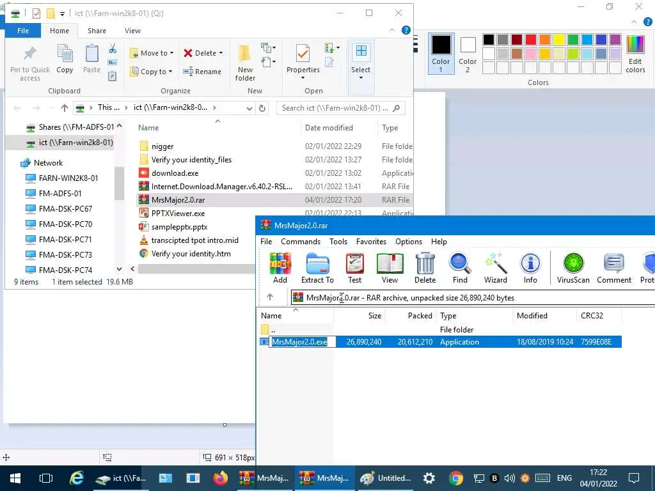Screen dimensions: 655x491
Task: Open the Wizard tool in WinRAR
Action: click(496, 269)
